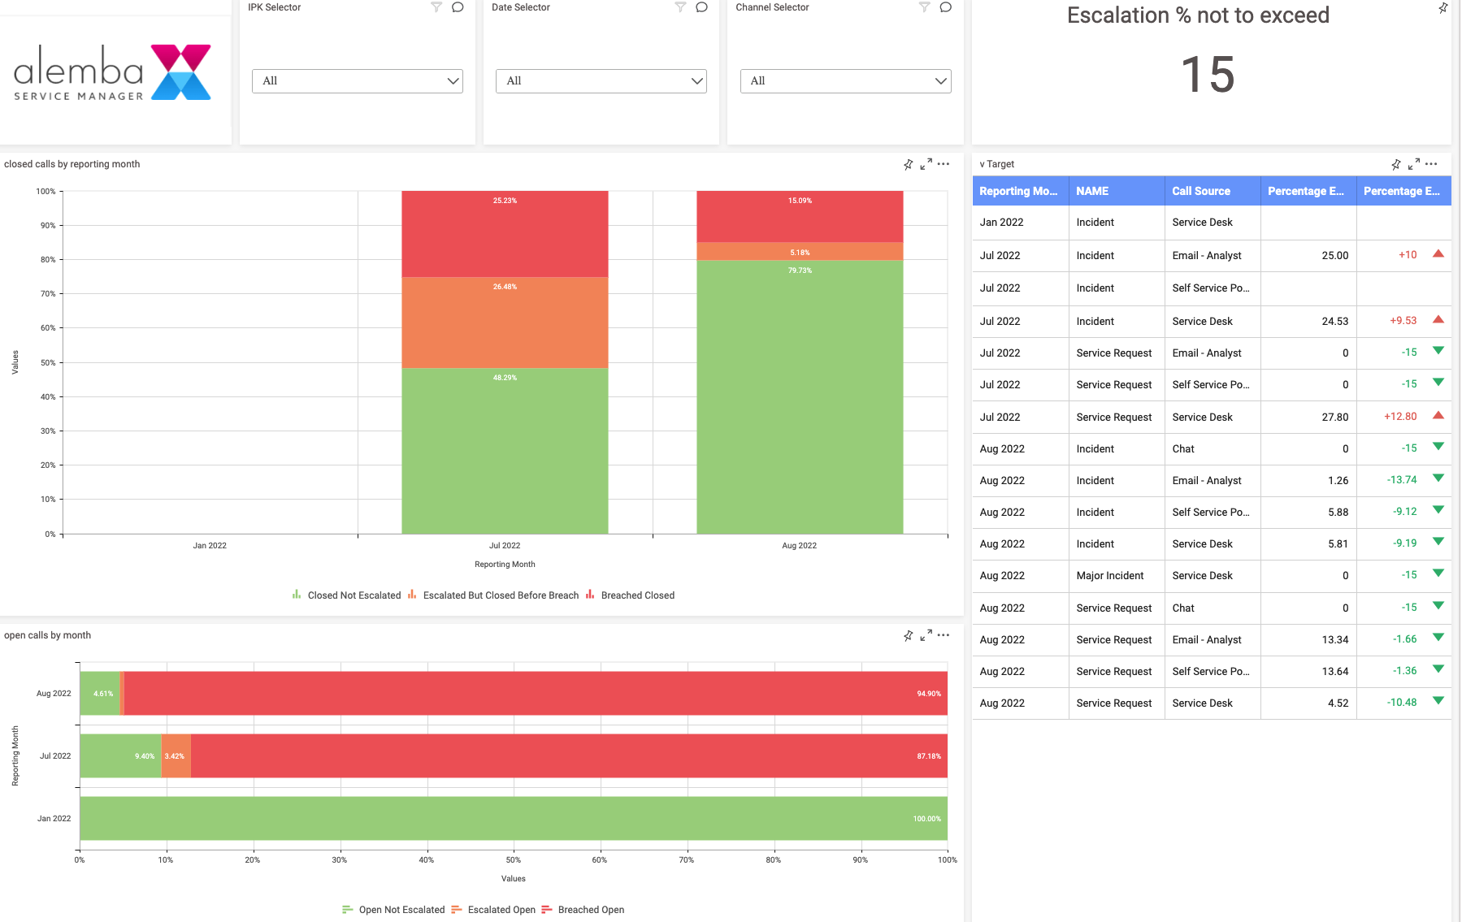1462x922 pixels.
Task: Click the Alemba Service Manager logo
Action: point(112,73)
